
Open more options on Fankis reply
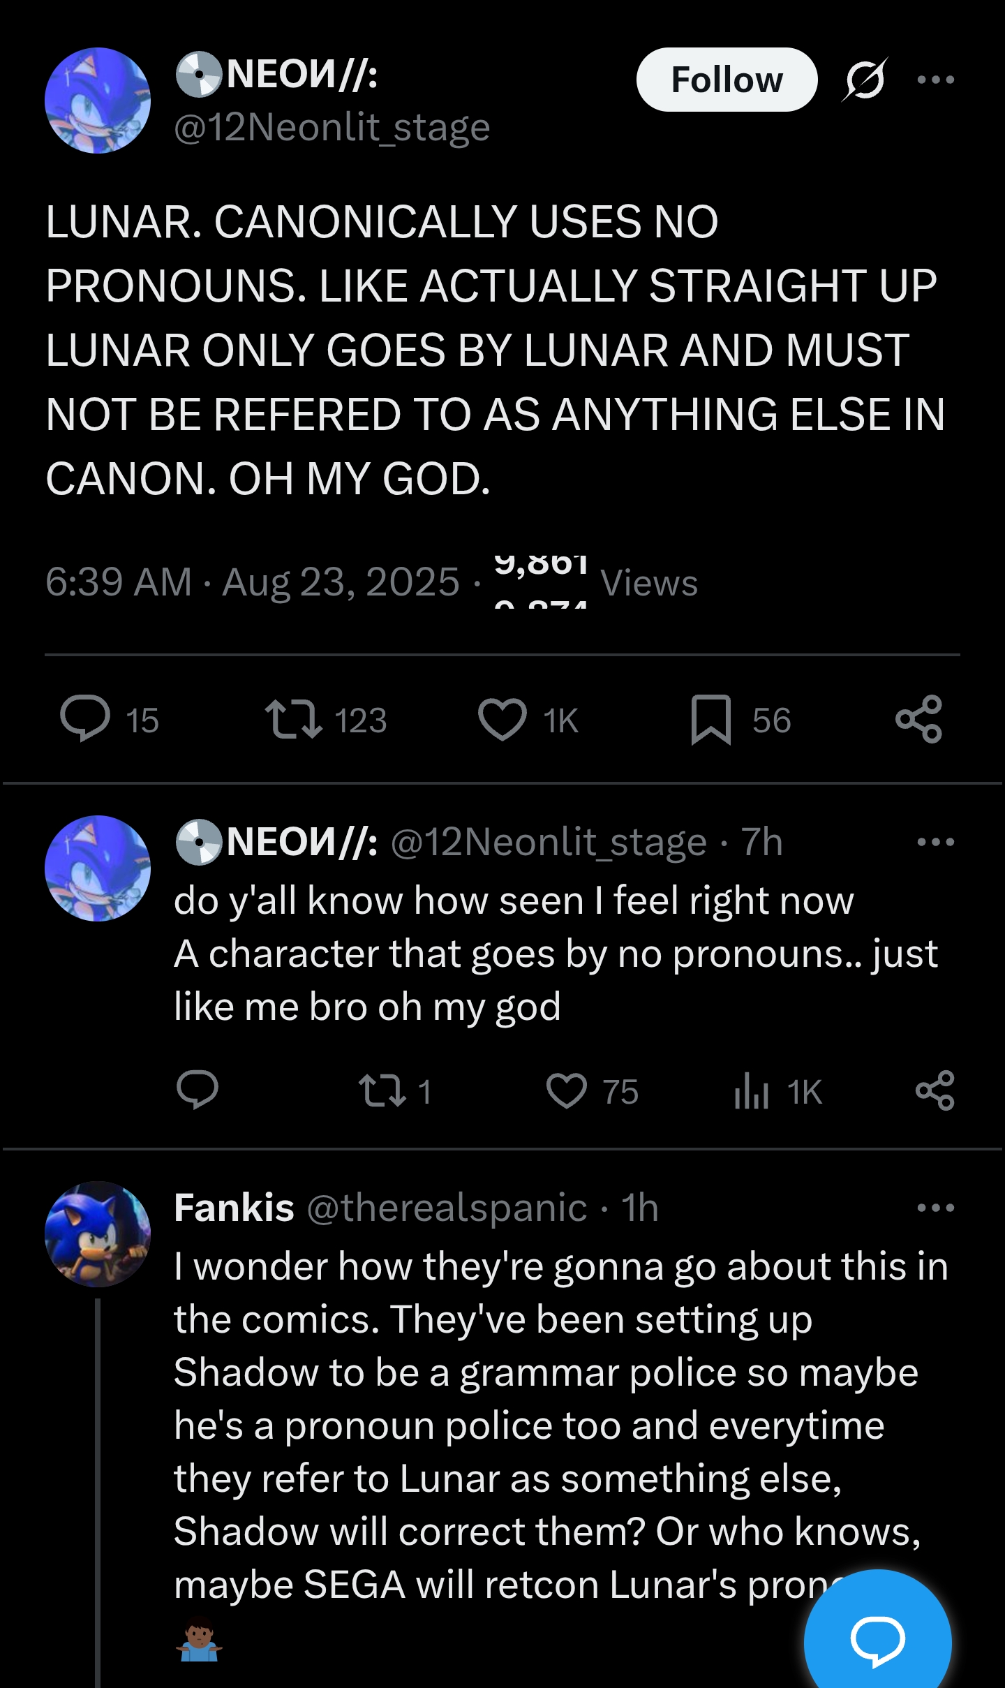935,1208
